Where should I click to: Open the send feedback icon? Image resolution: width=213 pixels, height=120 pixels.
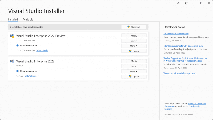(186, 3)
